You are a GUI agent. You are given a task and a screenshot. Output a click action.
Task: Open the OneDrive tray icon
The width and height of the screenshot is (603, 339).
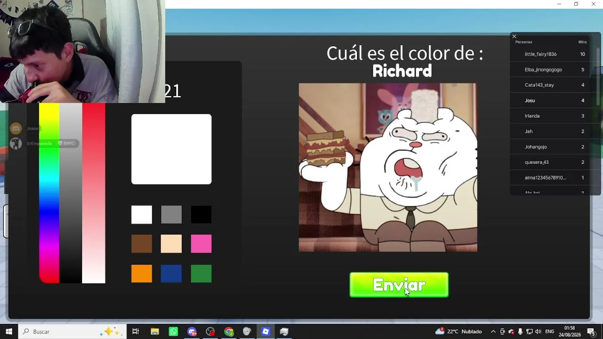pos(511,331)
